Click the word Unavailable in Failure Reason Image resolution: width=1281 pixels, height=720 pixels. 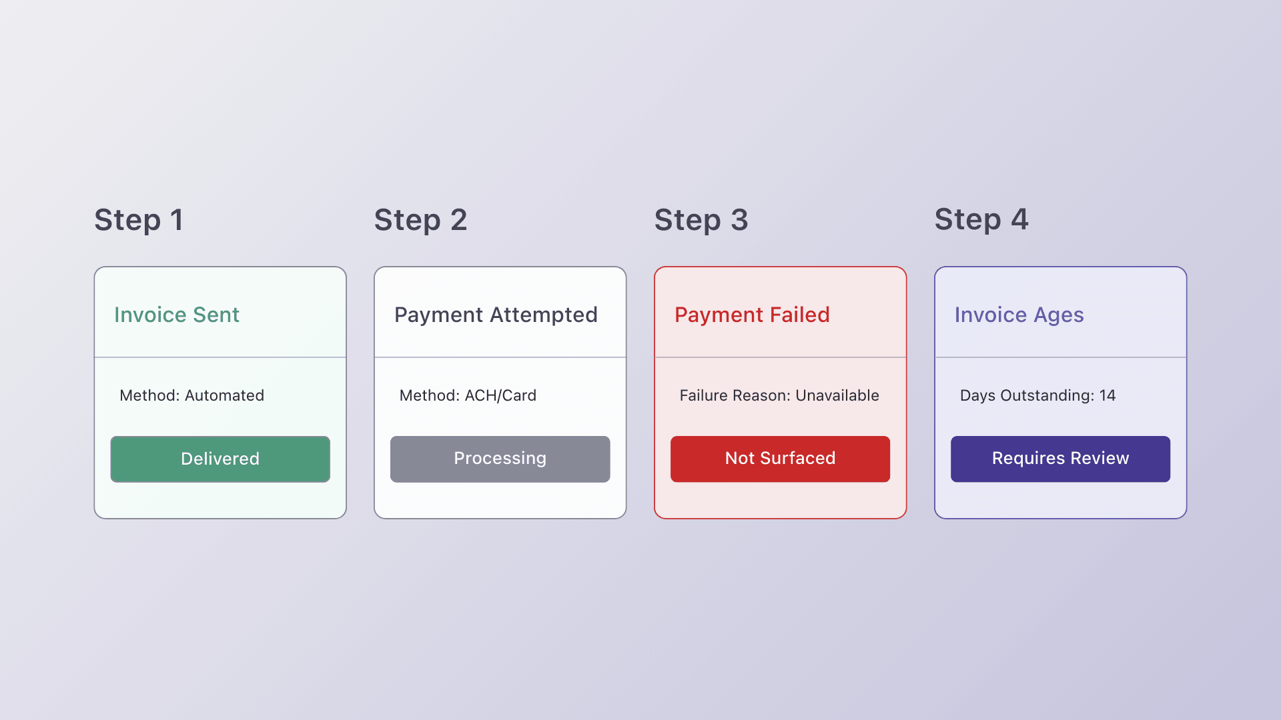coord(837,395)
